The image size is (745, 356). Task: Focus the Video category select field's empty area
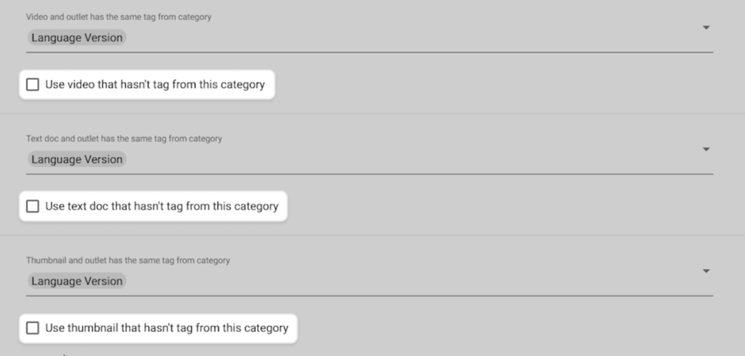414,38
